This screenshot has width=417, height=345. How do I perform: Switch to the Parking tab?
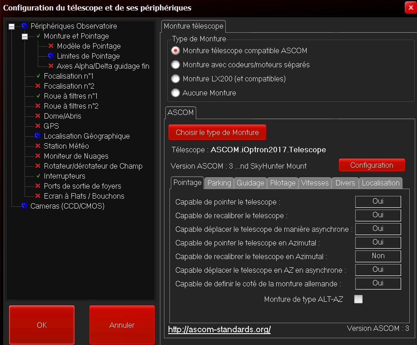point(219,183)
